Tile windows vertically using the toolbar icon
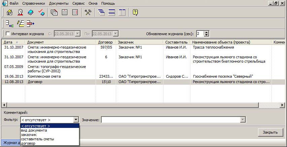This screenshot has height=147, width=287. click(122, 12)
